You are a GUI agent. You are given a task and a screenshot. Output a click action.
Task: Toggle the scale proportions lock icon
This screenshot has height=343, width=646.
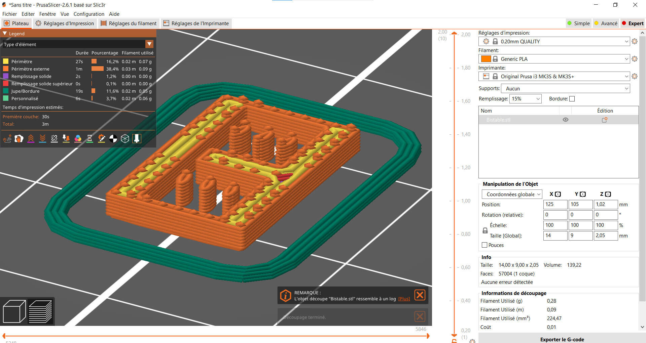[x=485, y=230]
